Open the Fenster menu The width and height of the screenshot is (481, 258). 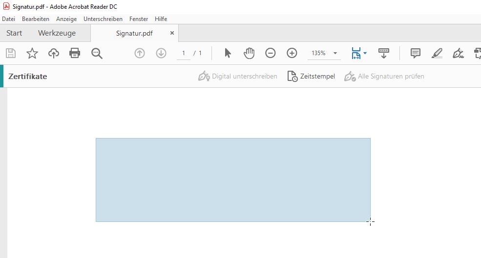tap(139, 19)
